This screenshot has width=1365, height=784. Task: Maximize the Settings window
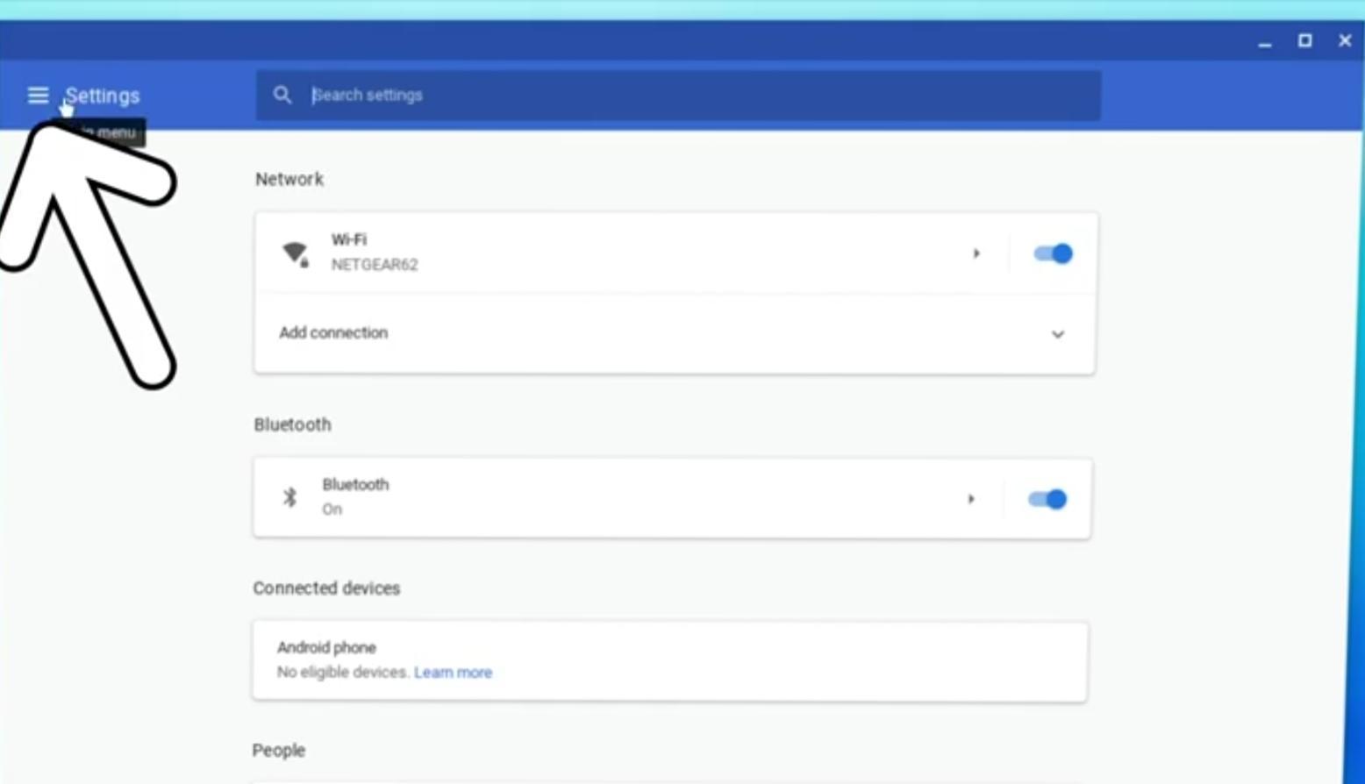tap(1305, 40)
